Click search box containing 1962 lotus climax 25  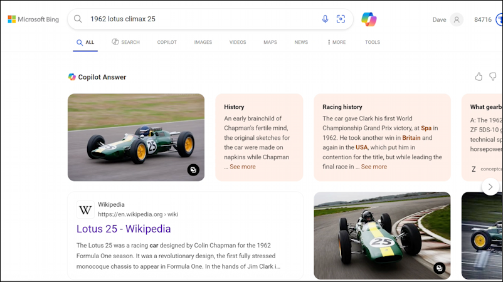click(x=201, y=19)
